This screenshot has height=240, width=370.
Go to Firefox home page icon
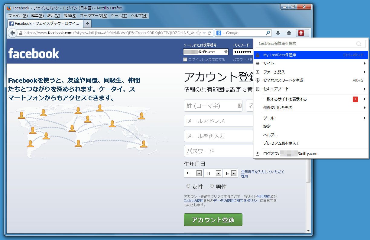pyautogui.click(x=289, y=33)
